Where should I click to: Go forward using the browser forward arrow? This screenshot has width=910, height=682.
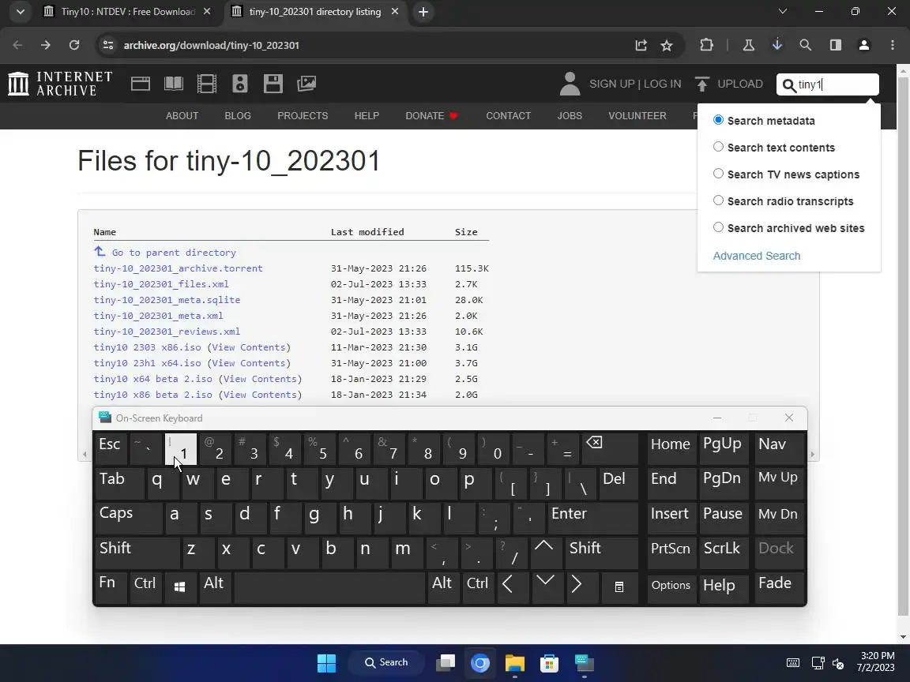[x=46, y=45]
